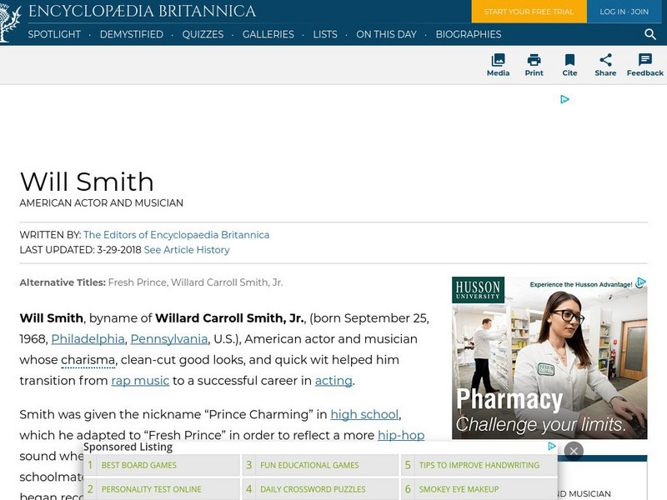Image resolution: width=667 pixels, height=500 pixels.
Task: Open the Media gallery icon
Action: pos(498,60)
